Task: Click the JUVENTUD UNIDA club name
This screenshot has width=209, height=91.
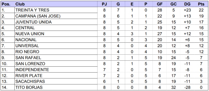Action: coord(33,22)
